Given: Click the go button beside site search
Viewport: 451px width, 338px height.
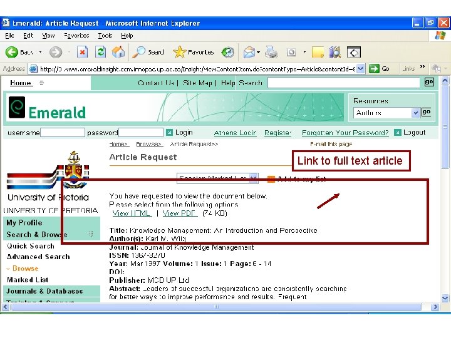Looking at the screenshot, I should point(429,82).
